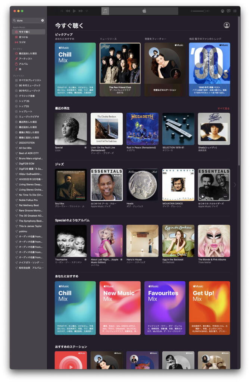Viewport: 250px width, 382px height.
Task: Click the previous track rewind button
Action: coord(68,11)
